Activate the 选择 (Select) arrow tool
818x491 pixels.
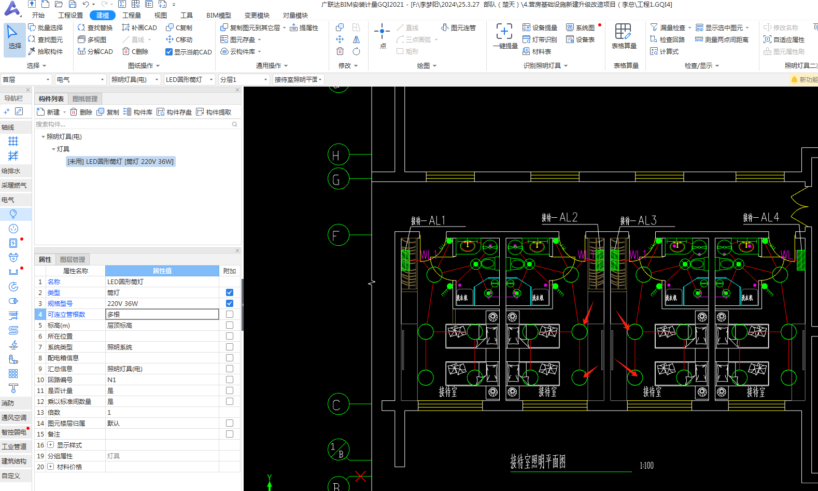14,39
